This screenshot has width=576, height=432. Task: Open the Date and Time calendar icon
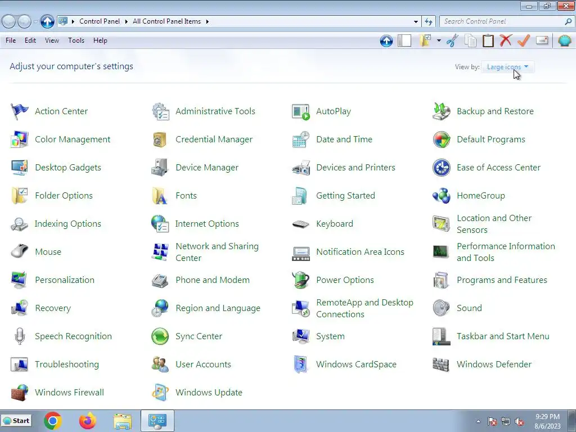point(301,139)
